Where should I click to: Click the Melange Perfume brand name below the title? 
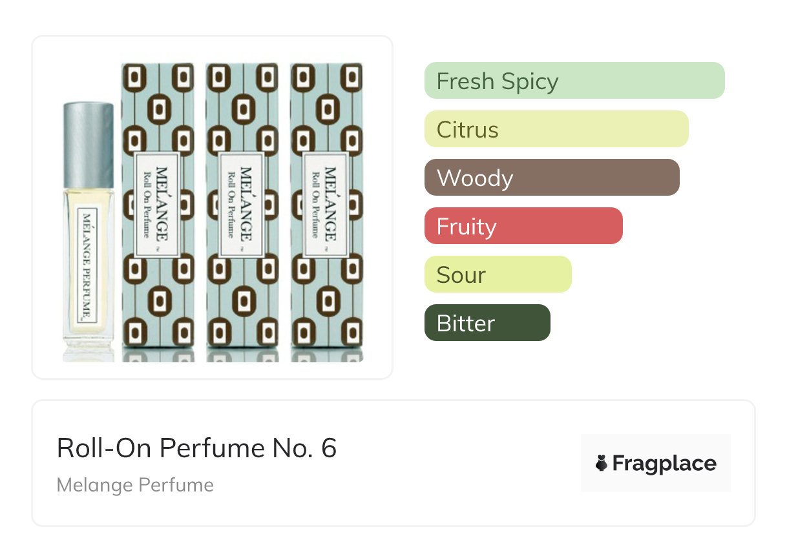135,485
